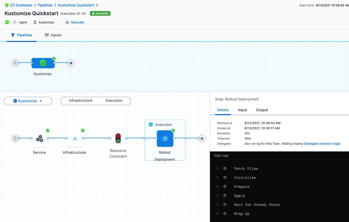Click the stage pipeline start play icon
Image resolution: width=349 pixels, height=222 pixels.
15,139
